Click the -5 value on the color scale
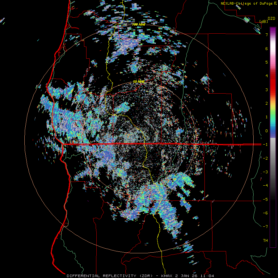Screen dimensions: 278x278 pyautogui.click(x=265, y=200)
